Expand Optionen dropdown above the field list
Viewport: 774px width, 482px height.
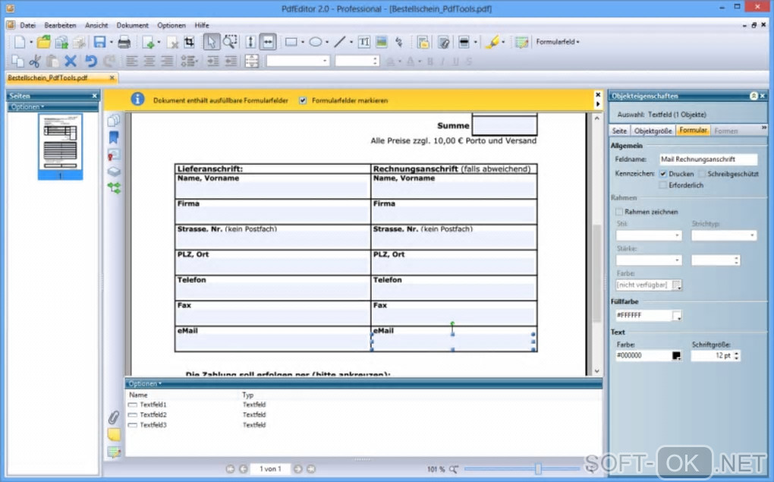pyautogui.click(x=145, y=383)
